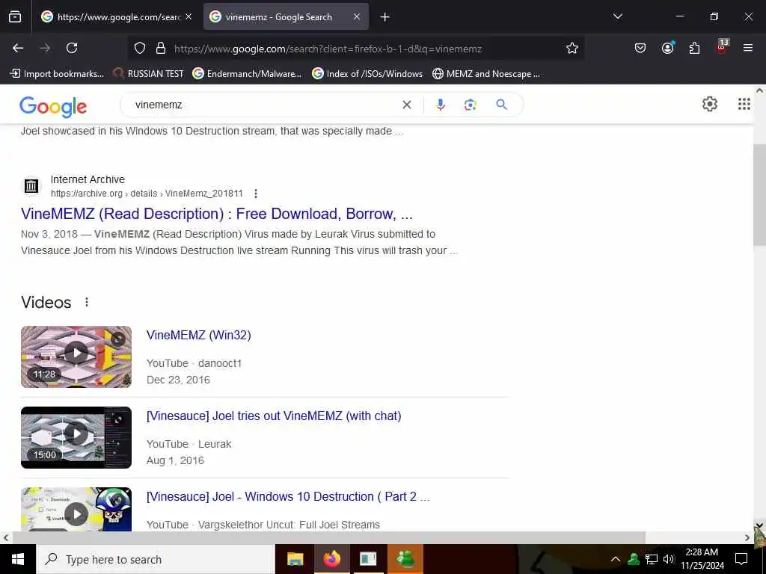This screenshot has height=574, width=766.
Task: Open the green people app in taskbar
Action: pos(405,559)
